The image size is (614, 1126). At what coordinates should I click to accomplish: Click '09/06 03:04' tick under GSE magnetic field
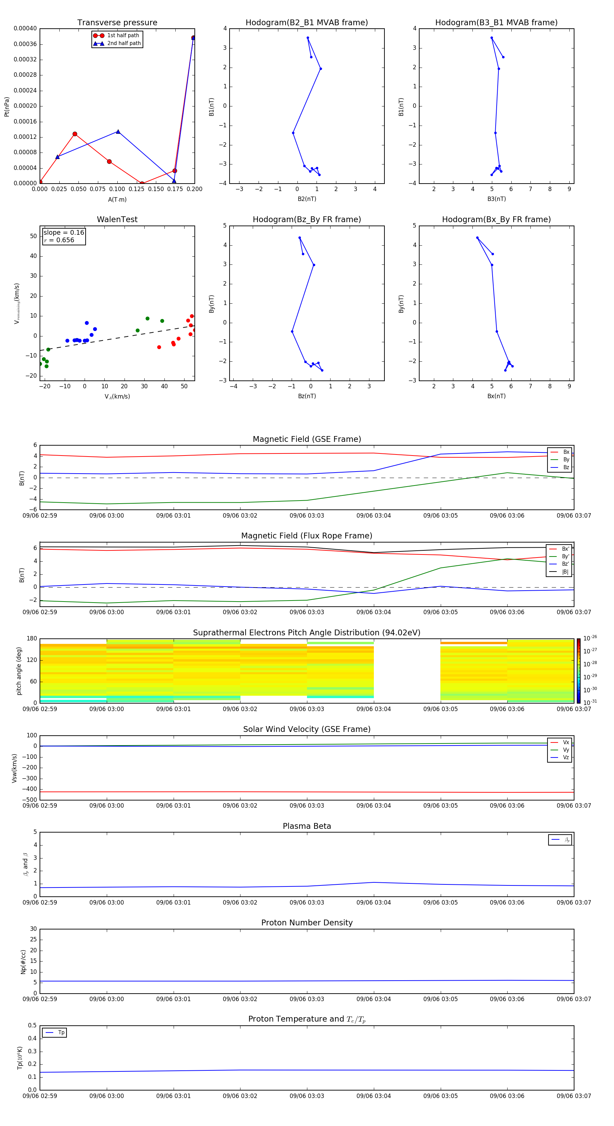(374, 516)
